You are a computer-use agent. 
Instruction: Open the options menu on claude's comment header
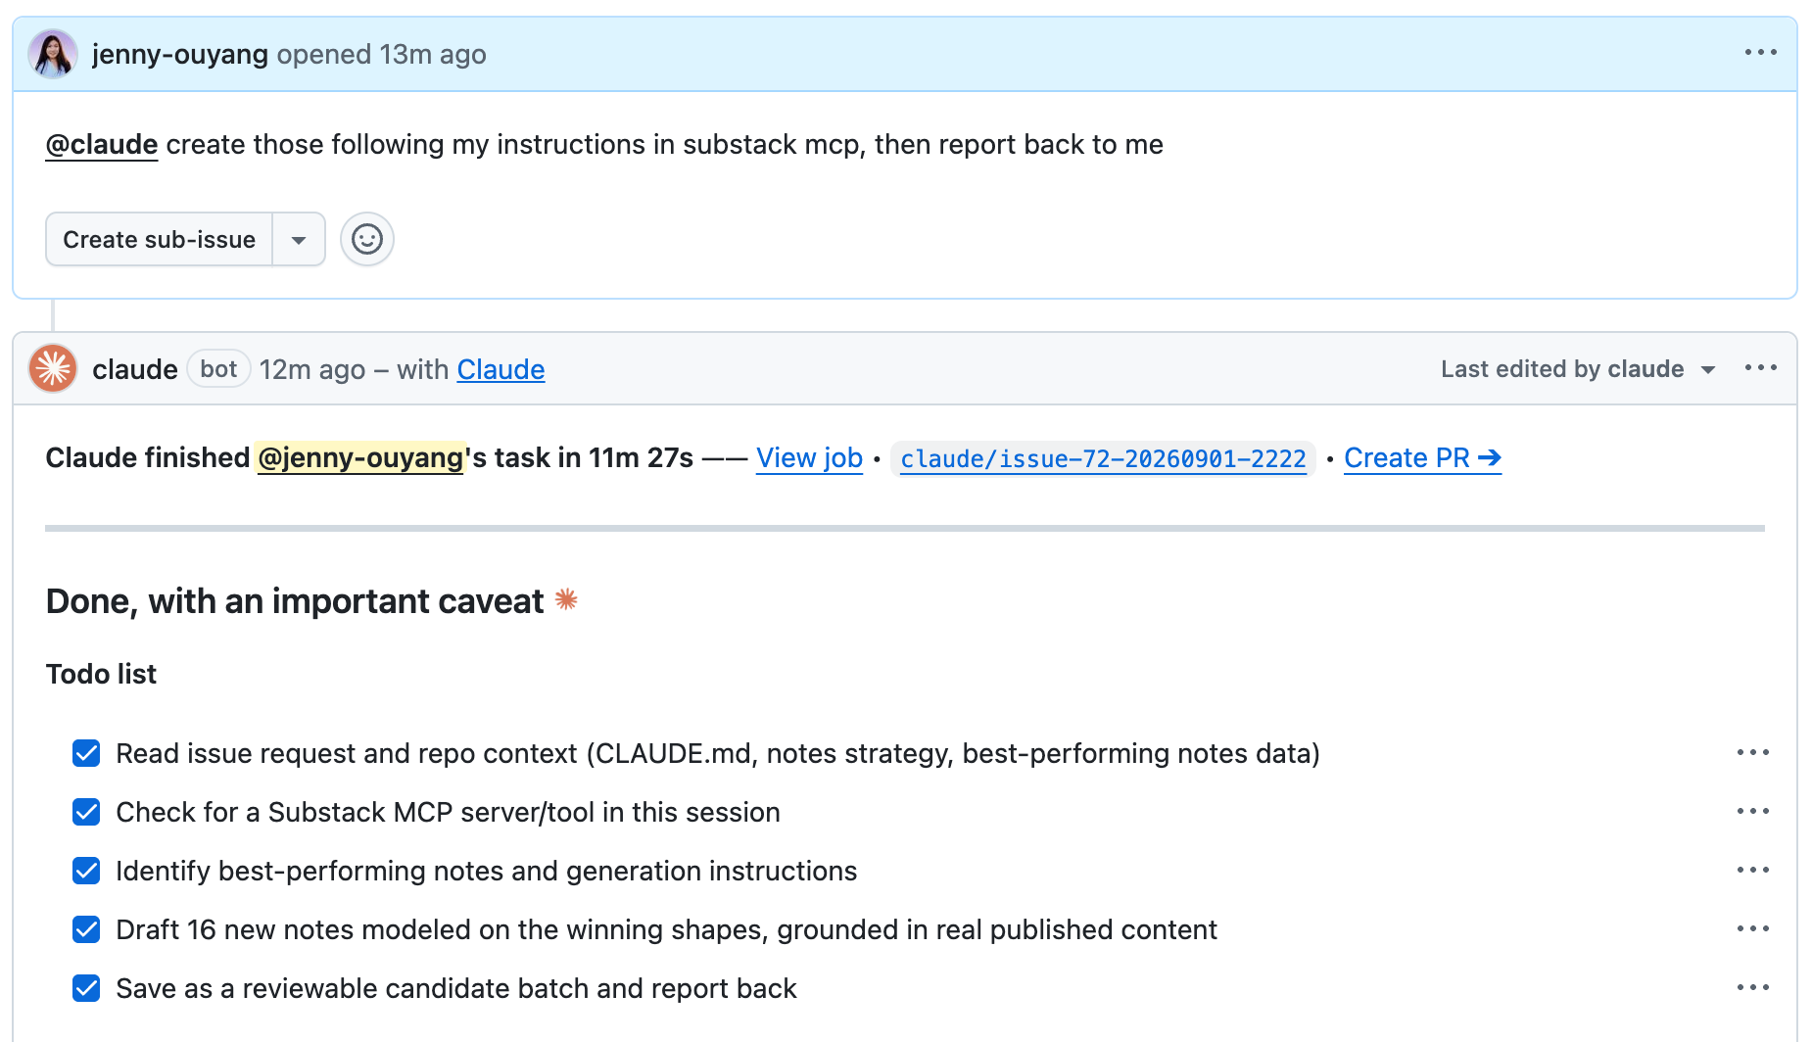point(1760,368)
